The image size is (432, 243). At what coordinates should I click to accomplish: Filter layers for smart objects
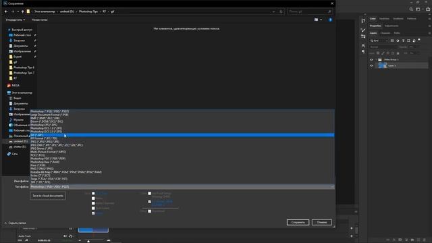[414, 40]
